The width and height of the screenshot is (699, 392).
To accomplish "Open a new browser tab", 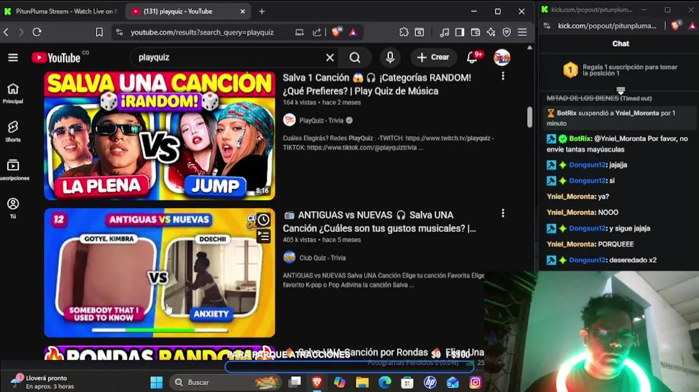I will coord(262,11).
